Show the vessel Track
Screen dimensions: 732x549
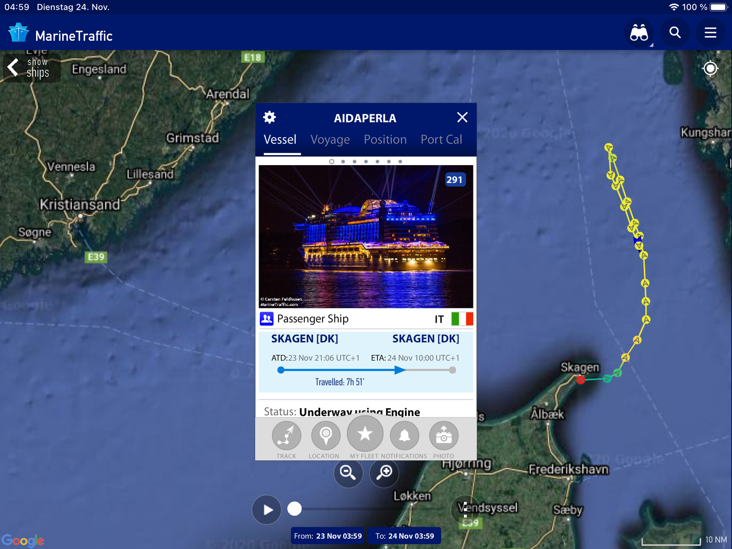[x=286, y=436]
